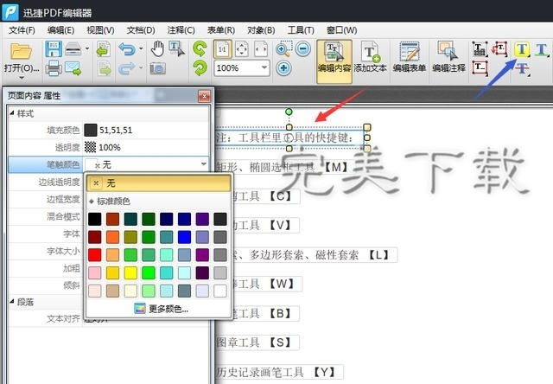Click the 添加文本 tool
The width and height of the screenshot is (553, 384).
(371, 58)
